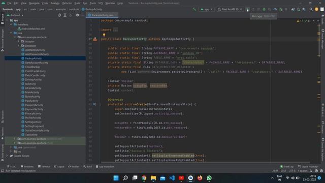The height and width of the screenshot is (183, 325).
Task: Open Build Variants sidebar button
Action: click(3, 152)
